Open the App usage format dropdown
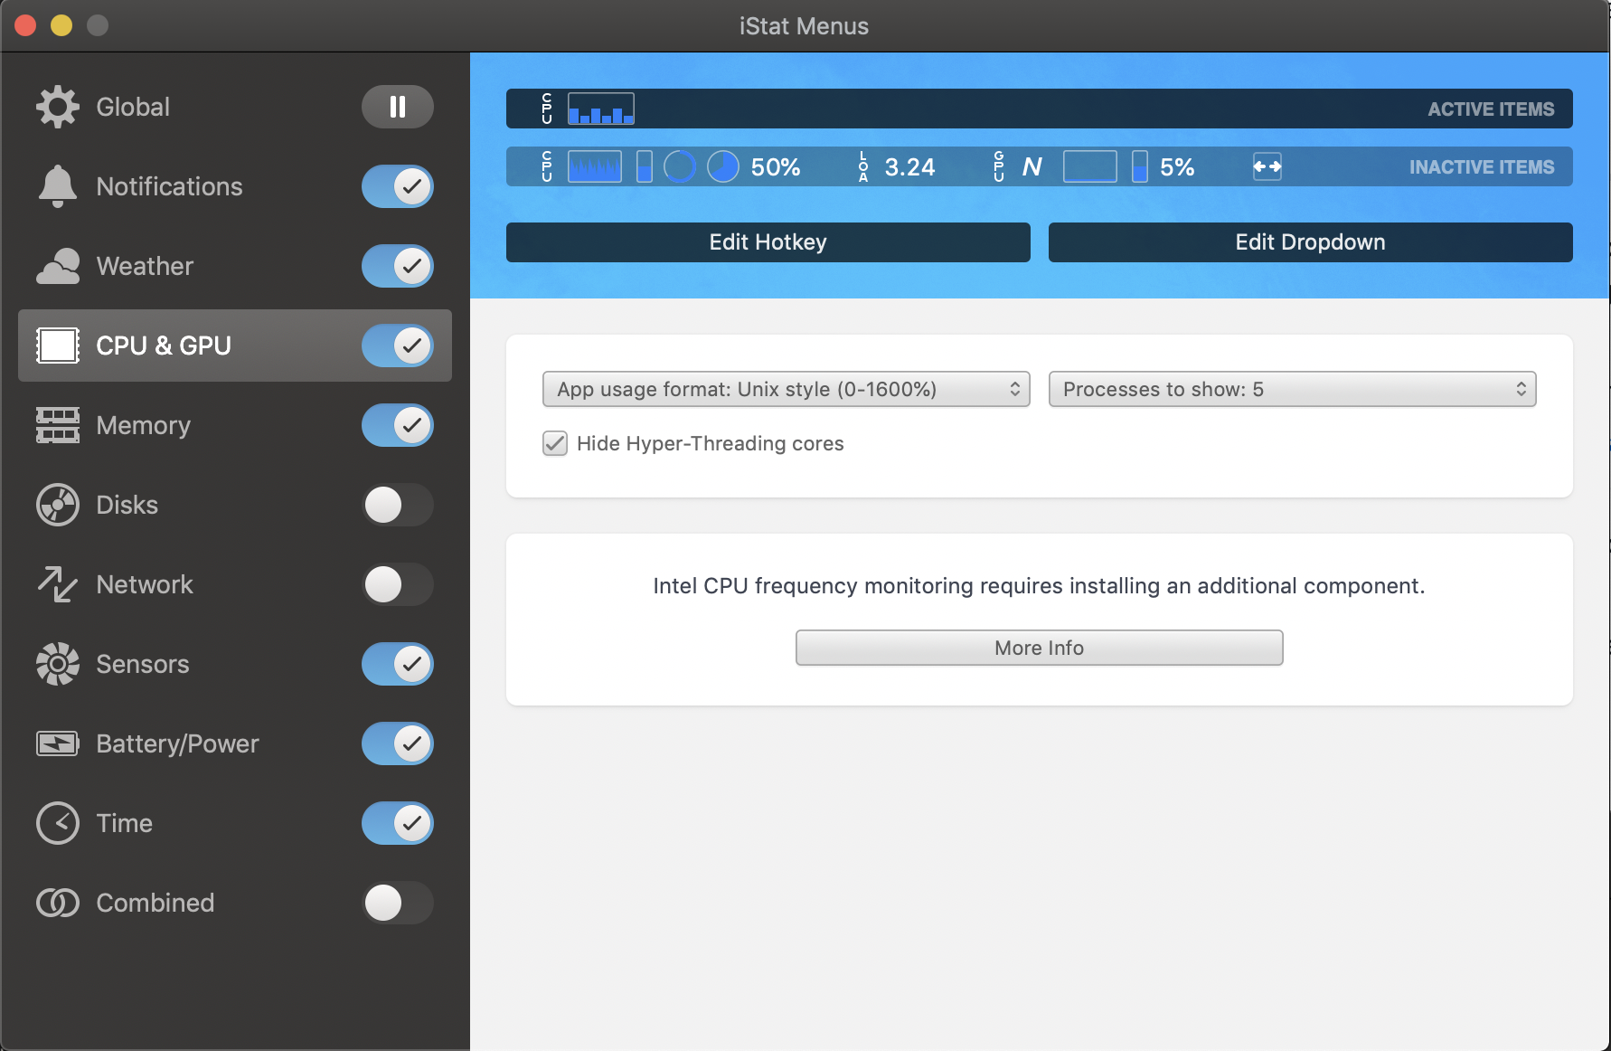The image size is (1611, 1051). pos(786,389)
